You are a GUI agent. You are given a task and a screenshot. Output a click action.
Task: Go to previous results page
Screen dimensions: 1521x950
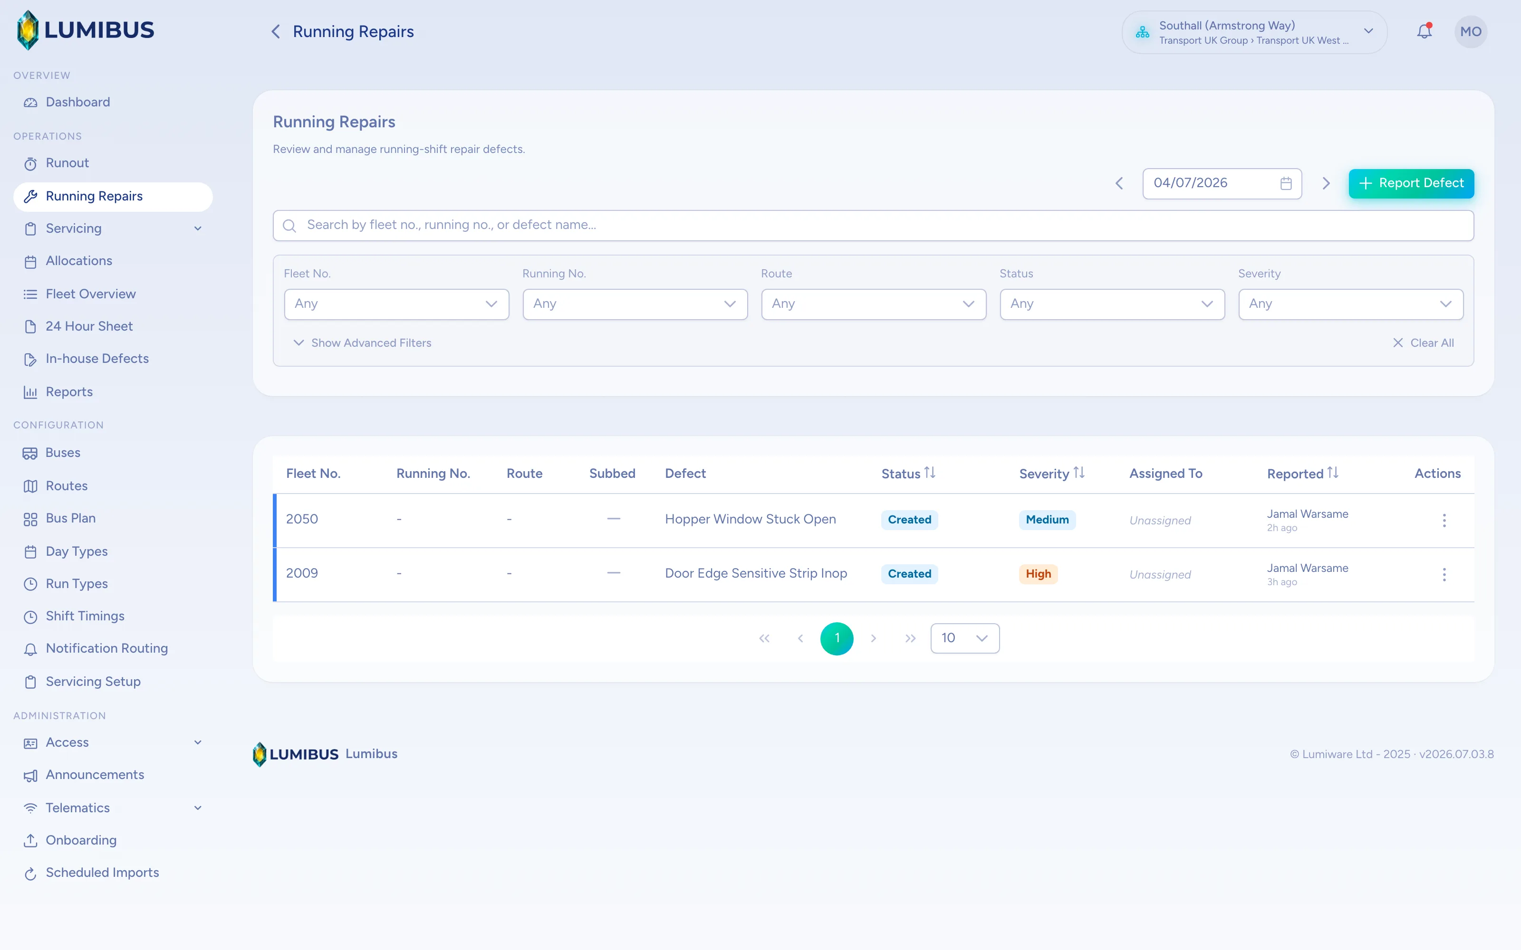click(x=800, y=638)
